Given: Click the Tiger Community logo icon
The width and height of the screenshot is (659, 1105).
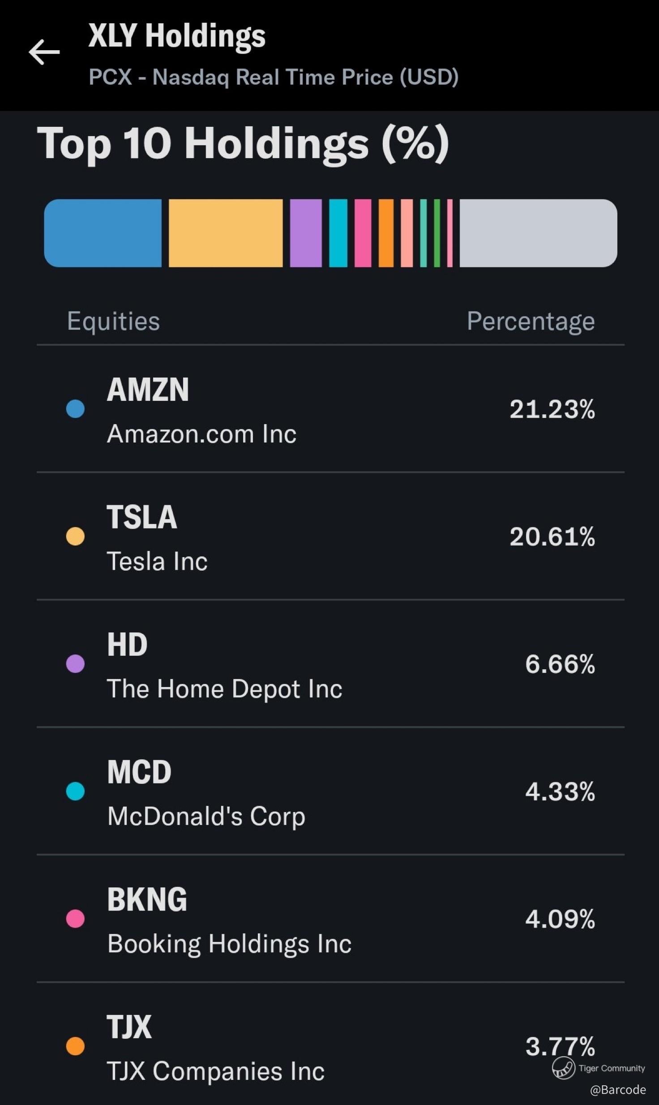Looking at the screenshot, I should point(563,1068).
